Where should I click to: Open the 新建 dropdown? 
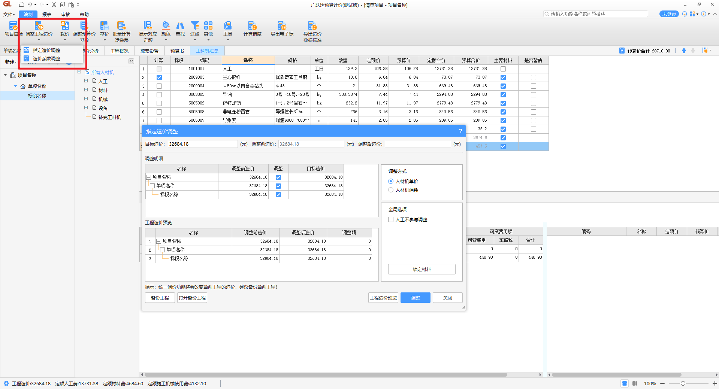pyautogui.click(x=11, y=62)
